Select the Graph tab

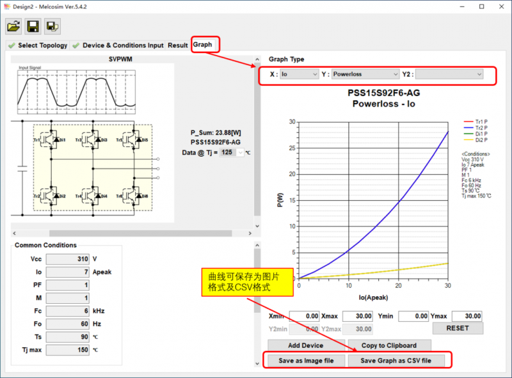pyautogui.click(x=202, y=45)
